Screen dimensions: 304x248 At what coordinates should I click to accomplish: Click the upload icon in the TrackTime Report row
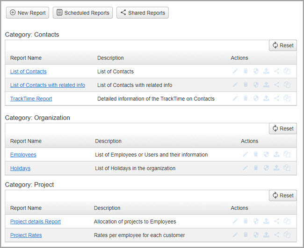pos(266,98)
